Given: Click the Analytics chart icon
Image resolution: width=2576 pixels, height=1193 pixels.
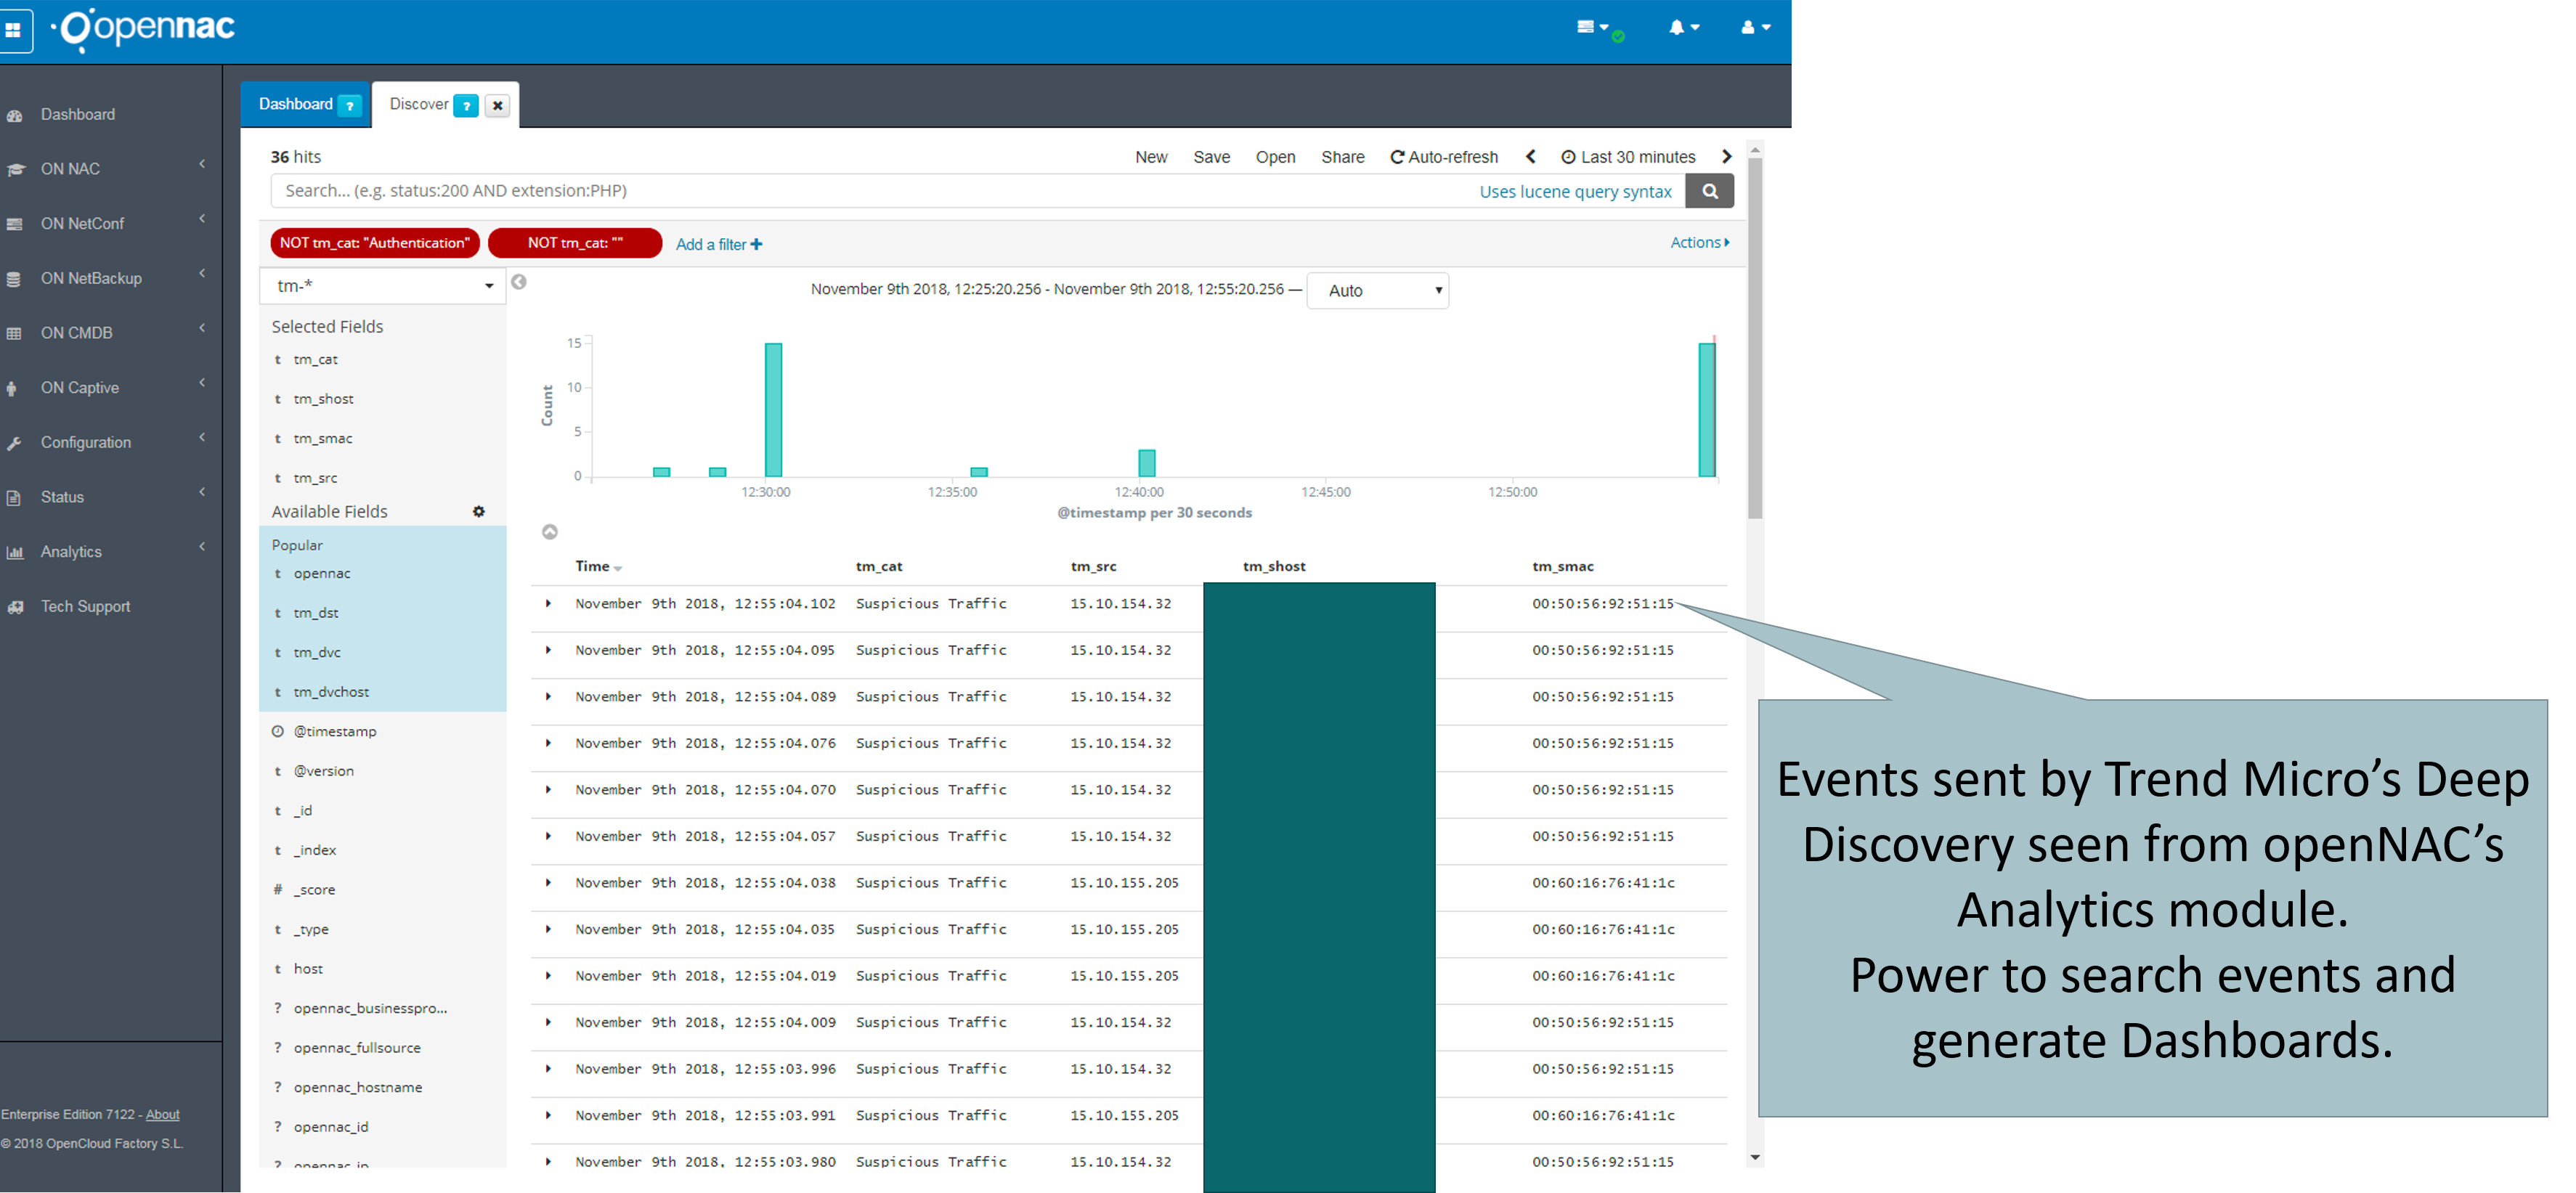Looking at the screenshot, I should (x=14, y=553).
